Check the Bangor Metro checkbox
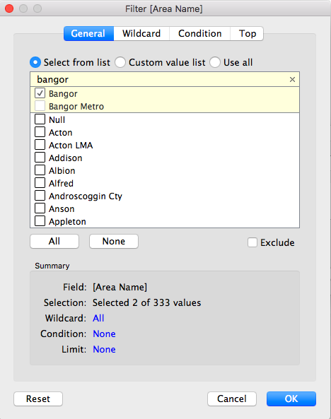The height and width of the screenshot is (419, 331). [40, 106]
